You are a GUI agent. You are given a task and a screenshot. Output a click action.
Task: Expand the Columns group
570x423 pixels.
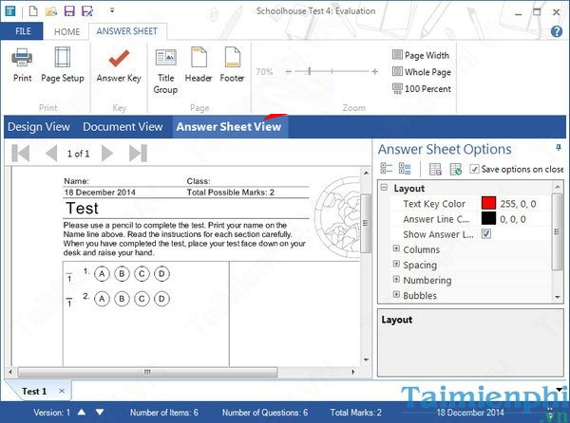[x=396, y=248]
